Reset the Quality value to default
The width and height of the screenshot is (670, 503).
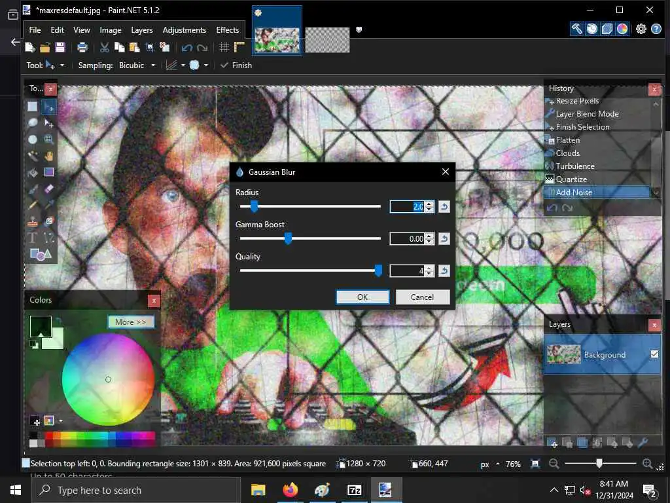coord(444,270)
